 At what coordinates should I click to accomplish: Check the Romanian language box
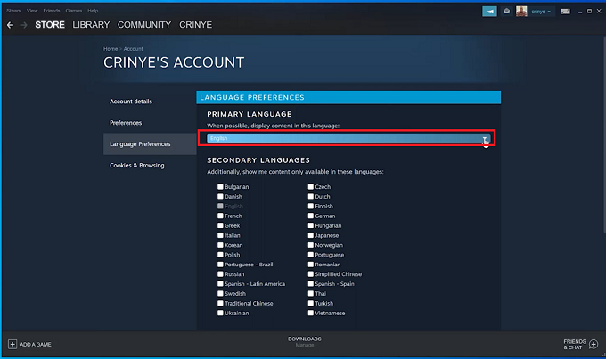pos(311,265)
